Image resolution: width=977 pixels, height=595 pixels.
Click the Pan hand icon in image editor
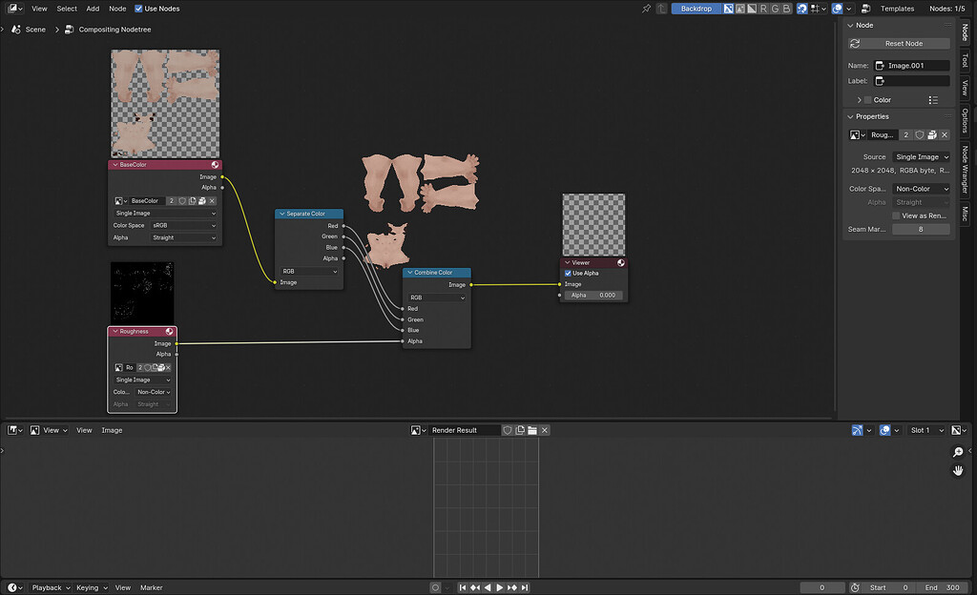(958, 470)
